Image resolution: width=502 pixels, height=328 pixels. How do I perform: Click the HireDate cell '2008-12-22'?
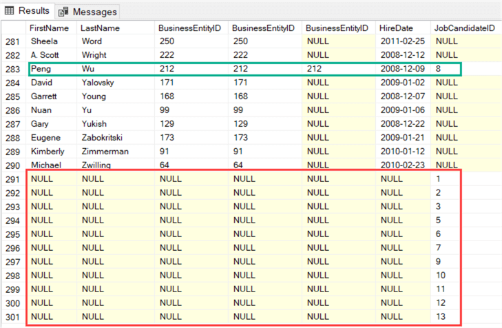(x=403, y=124)
